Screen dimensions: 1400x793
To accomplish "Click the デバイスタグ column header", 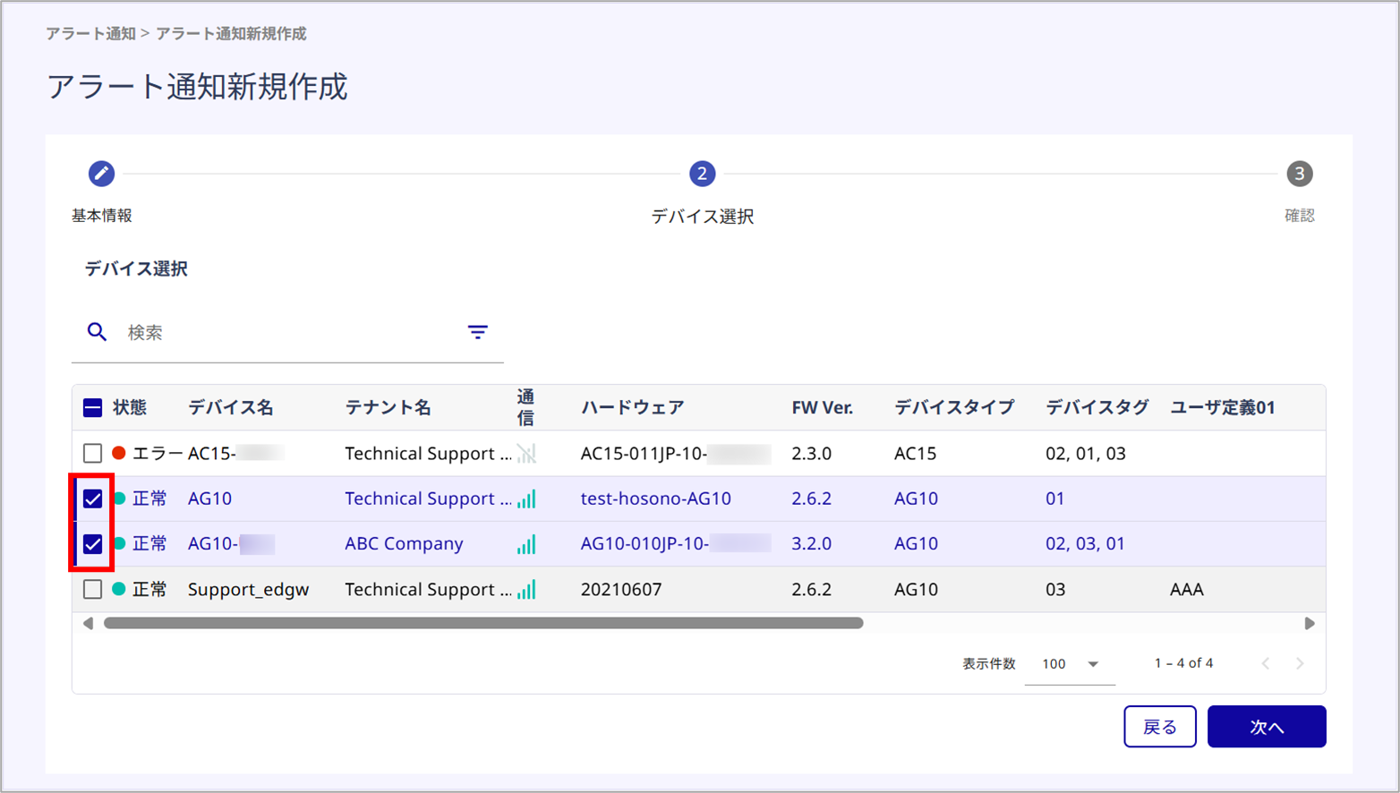I will point(1097,408).
